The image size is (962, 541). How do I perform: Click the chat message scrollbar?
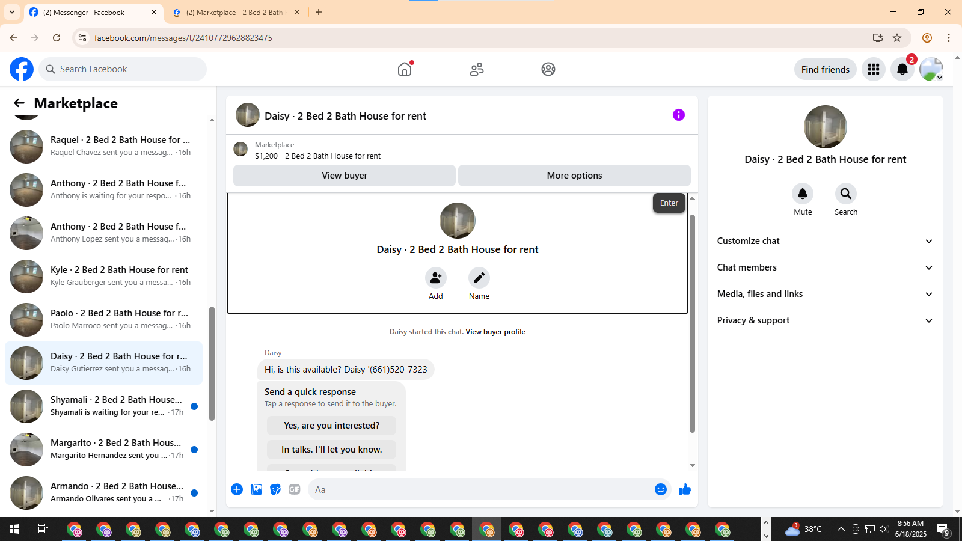[x=692, y=323]
